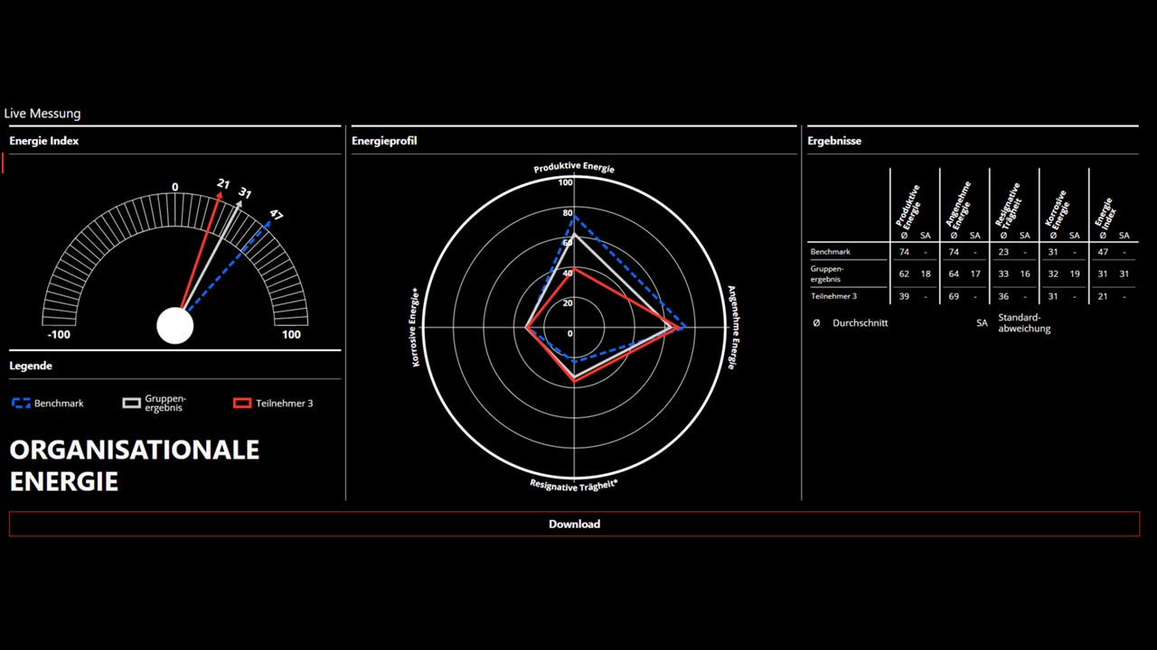Click Gruppenergebnis Produktive Energie deviation 18
1157x650 pixels.
coord(926,274)
